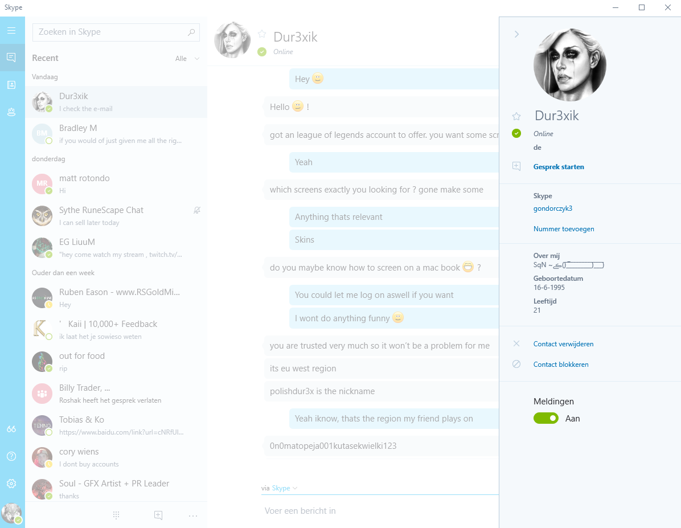Click the Gesprek starten chat icon
Screen dimensions: 681x528
(516, 166)
